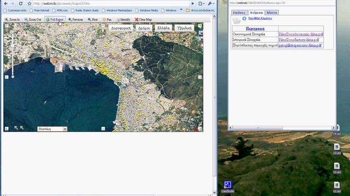Click the bottom-left corner map icon

tap(7, 128)
